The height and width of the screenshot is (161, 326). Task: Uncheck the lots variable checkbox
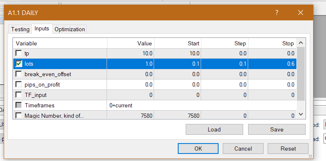coord(19,64)
